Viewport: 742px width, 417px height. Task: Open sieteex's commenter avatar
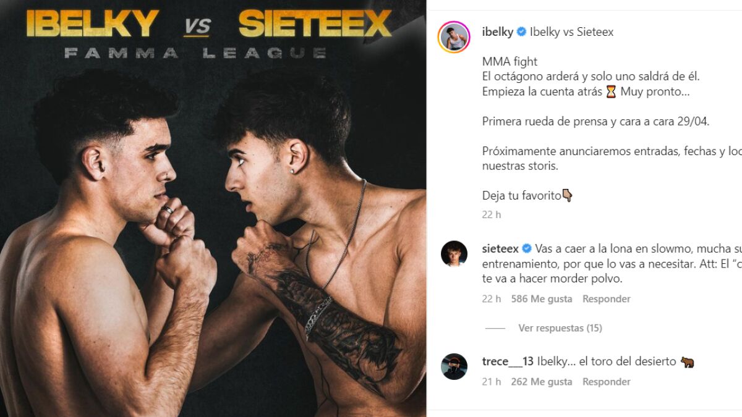(454, 253)
